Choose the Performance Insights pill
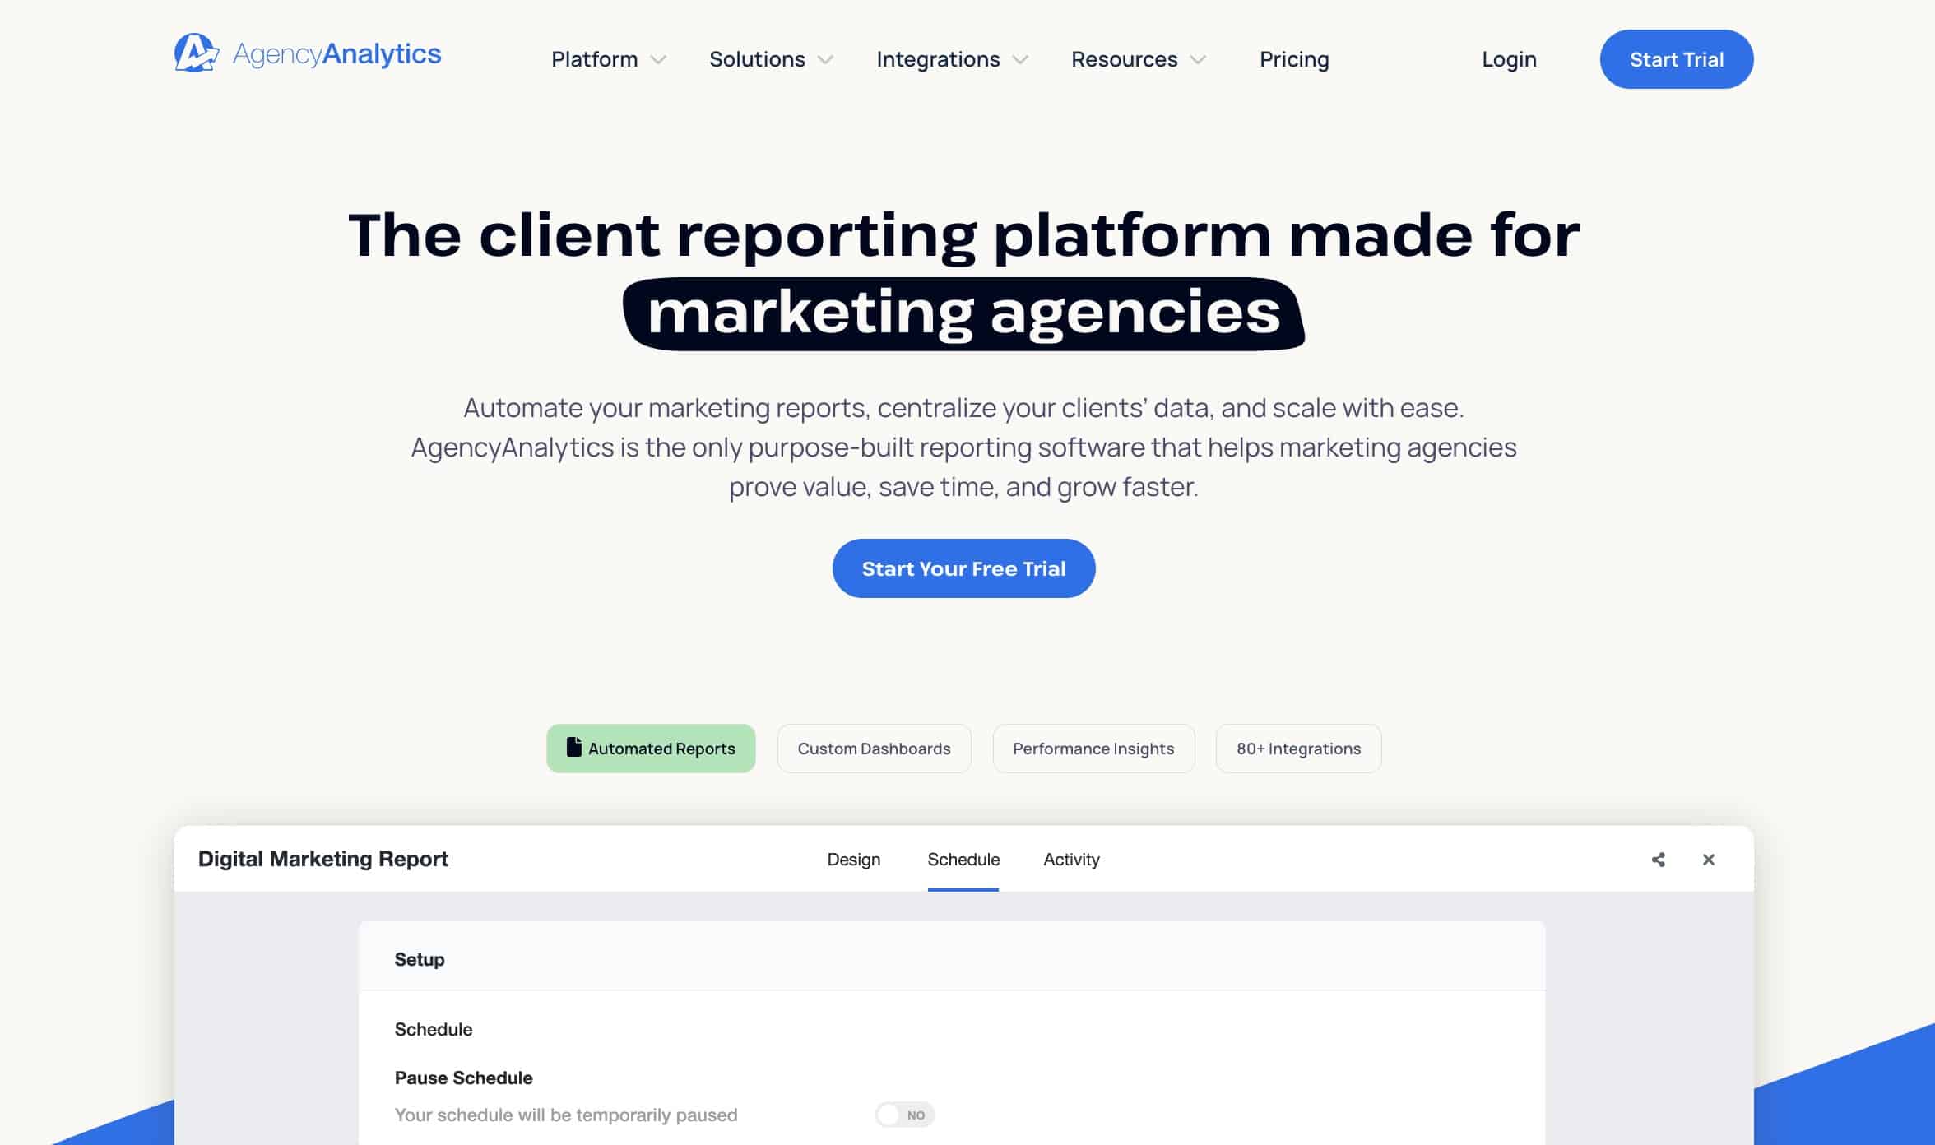 click(x=1093, y=749)
